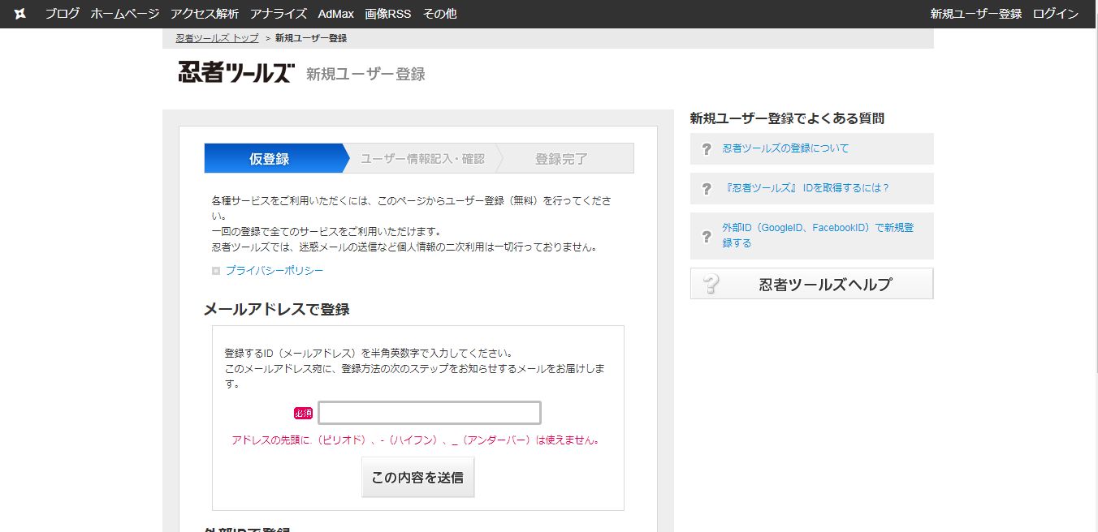Open the 忍者ツールズヘルプ button
This screenshot has height=532, width=1098.
pyautogui.click(x=812, y=284)
